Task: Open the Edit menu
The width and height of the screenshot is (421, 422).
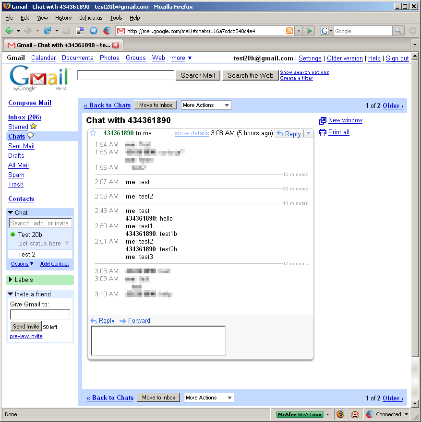Action: (x=25, y=18)
